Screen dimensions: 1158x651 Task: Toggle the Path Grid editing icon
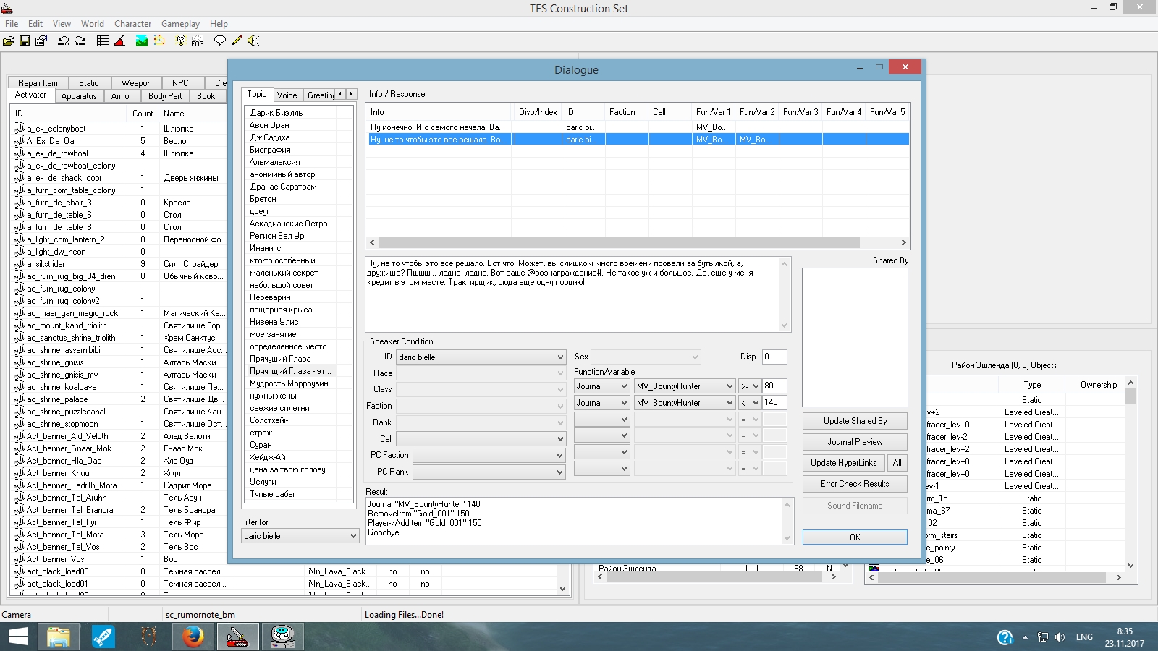[x=159, y=41]
